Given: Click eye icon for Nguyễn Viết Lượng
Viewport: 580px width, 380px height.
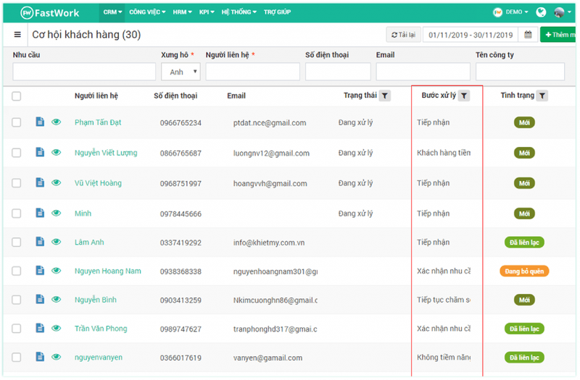Looking at the screenshot, I should point(57,153).
